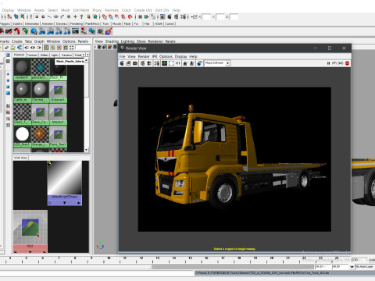
Task: Open the Render menu in Render View
Action: pyautogui.click(x=144, y=56)
